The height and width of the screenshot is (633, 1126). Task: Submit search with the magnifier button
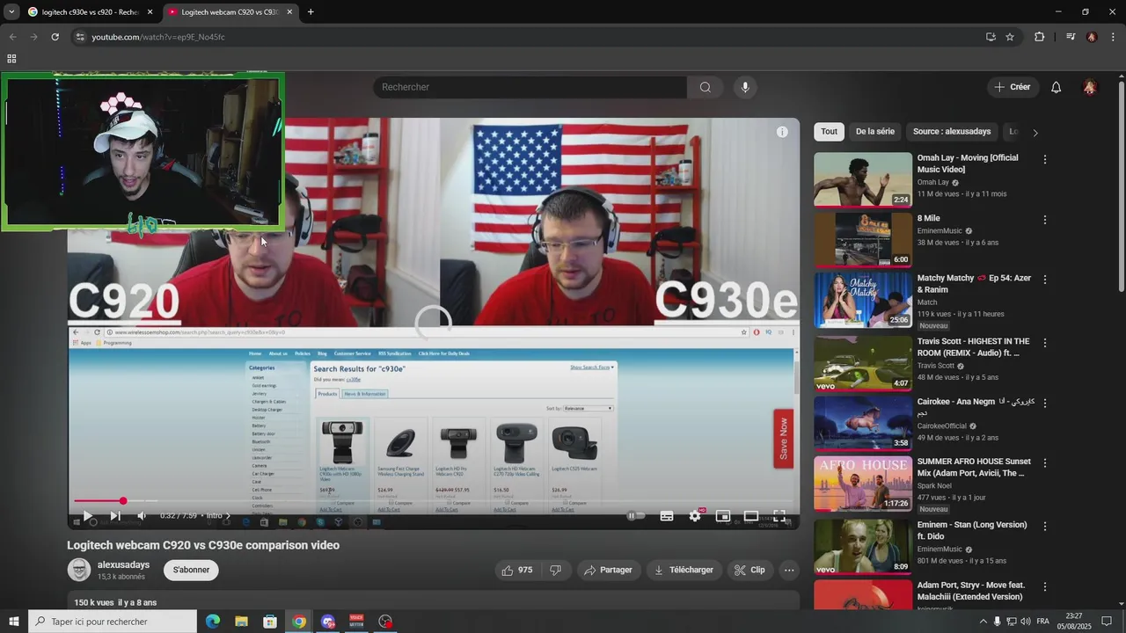(x=706, y=87)
